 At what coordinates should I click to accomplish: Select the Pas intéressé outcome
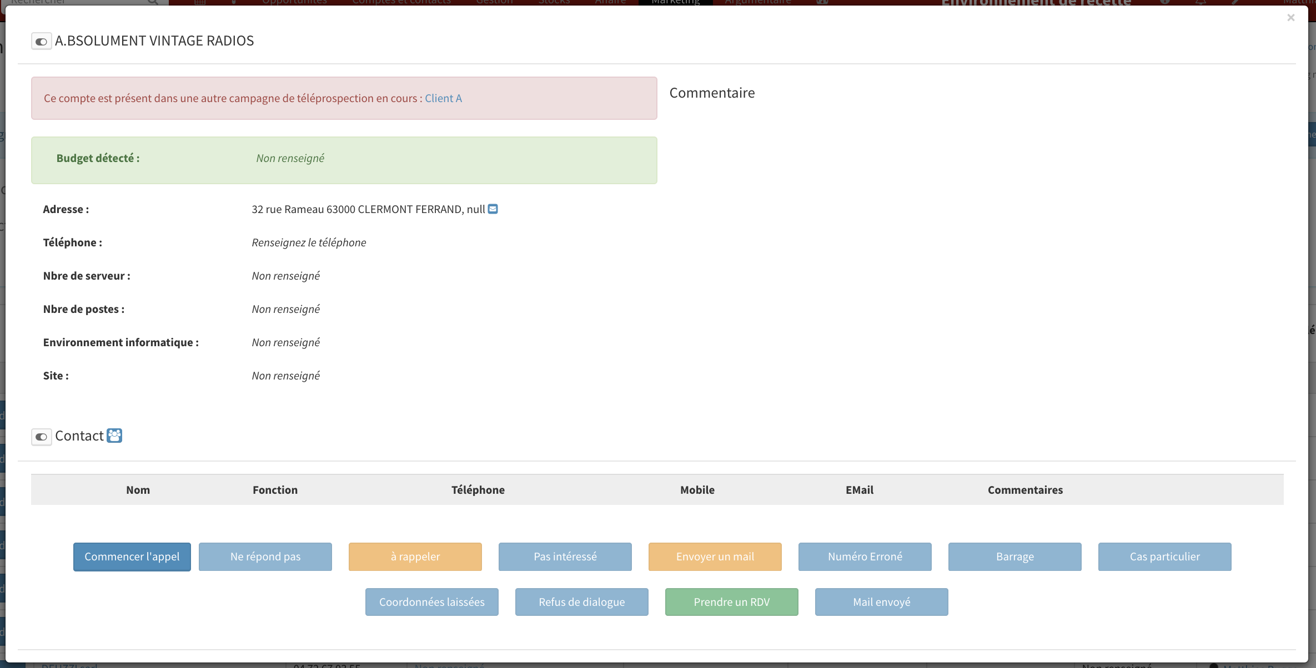565,556
